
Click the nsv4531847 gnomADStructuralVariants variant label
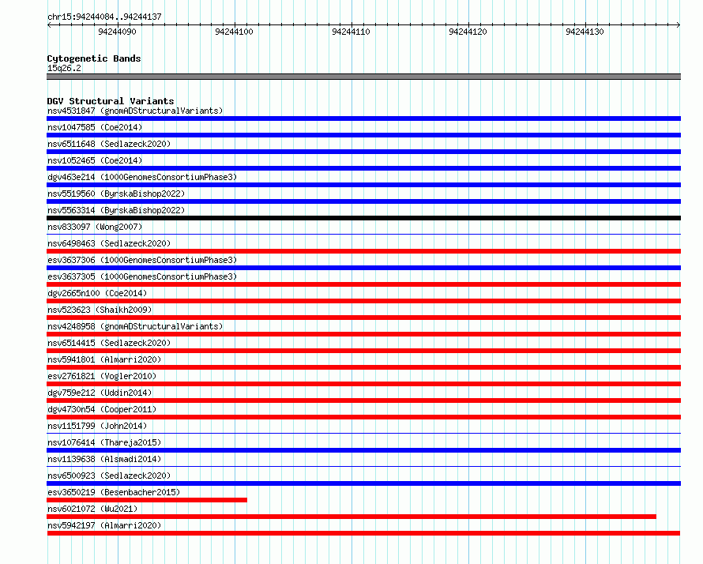(x=135, y=111)
